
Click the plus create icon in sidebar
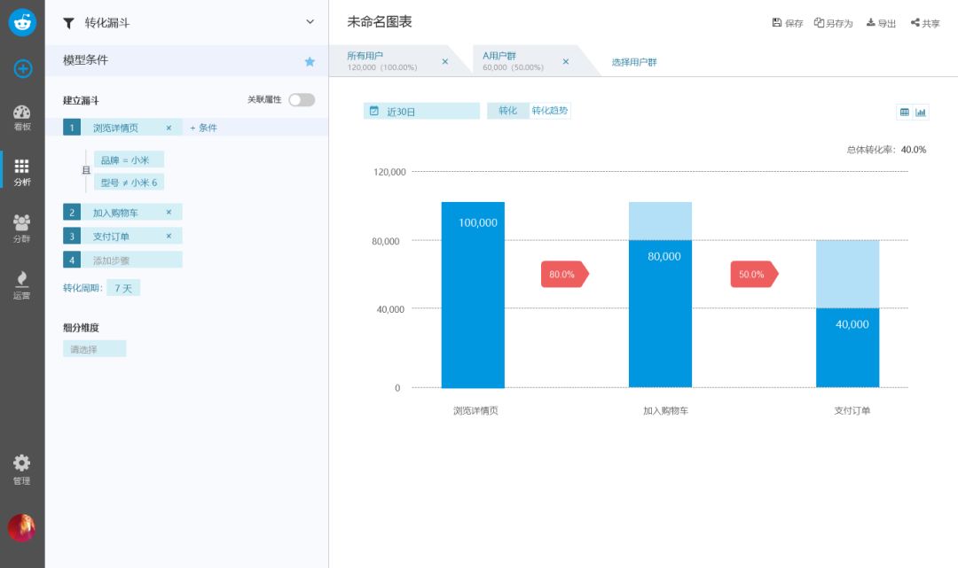coord(22,69)
